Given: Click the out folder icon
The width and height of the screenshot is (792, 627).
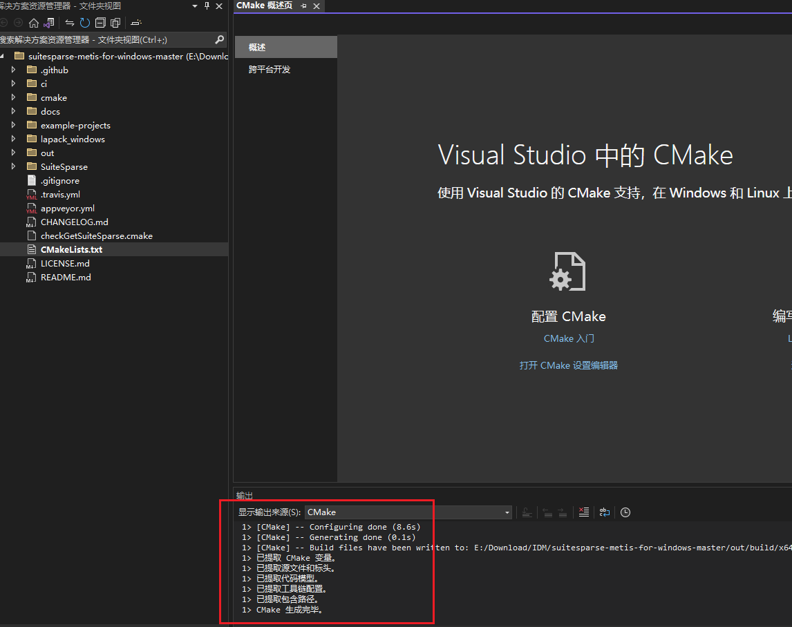Looking at the screenshot, I should point(32,153).
